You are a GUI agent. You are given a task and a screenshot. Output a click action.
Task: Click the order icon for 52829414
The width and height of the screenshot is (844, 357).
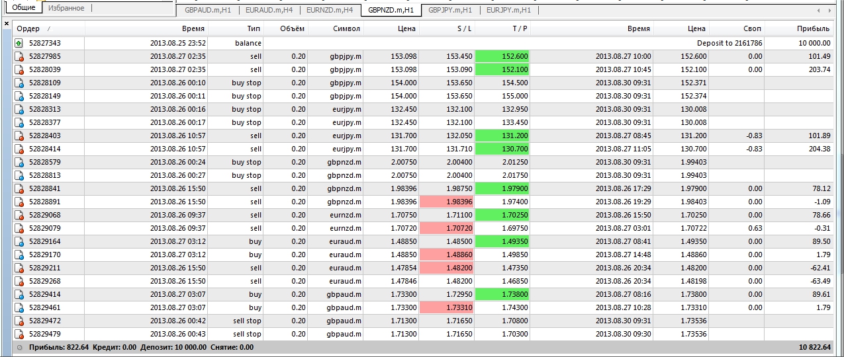[20, 294]
